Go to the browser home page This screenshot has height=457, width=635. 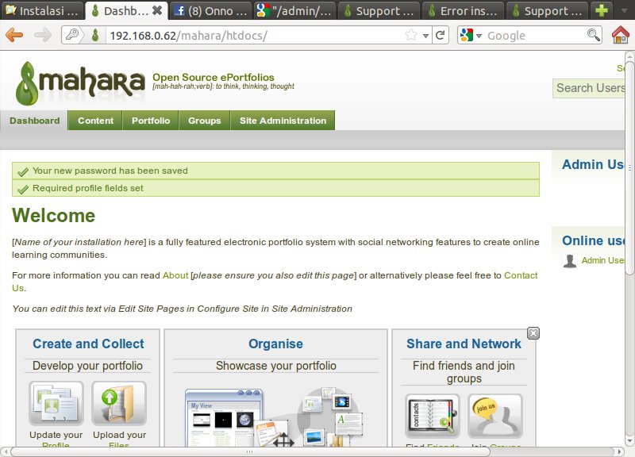coord(621,36)
